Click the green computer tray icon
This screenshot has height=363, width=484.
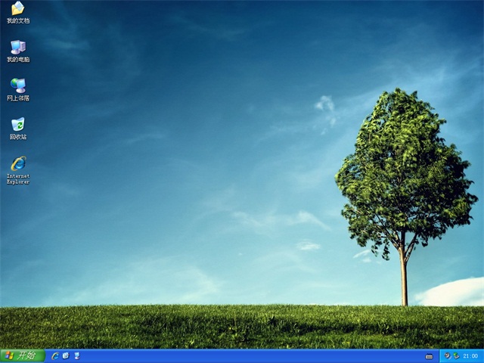455,355
